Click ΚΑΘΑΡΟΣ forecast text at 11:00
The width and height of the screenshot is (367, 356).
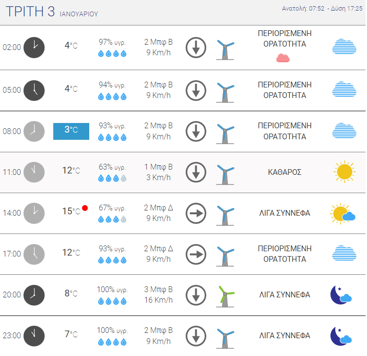point(284,172)
